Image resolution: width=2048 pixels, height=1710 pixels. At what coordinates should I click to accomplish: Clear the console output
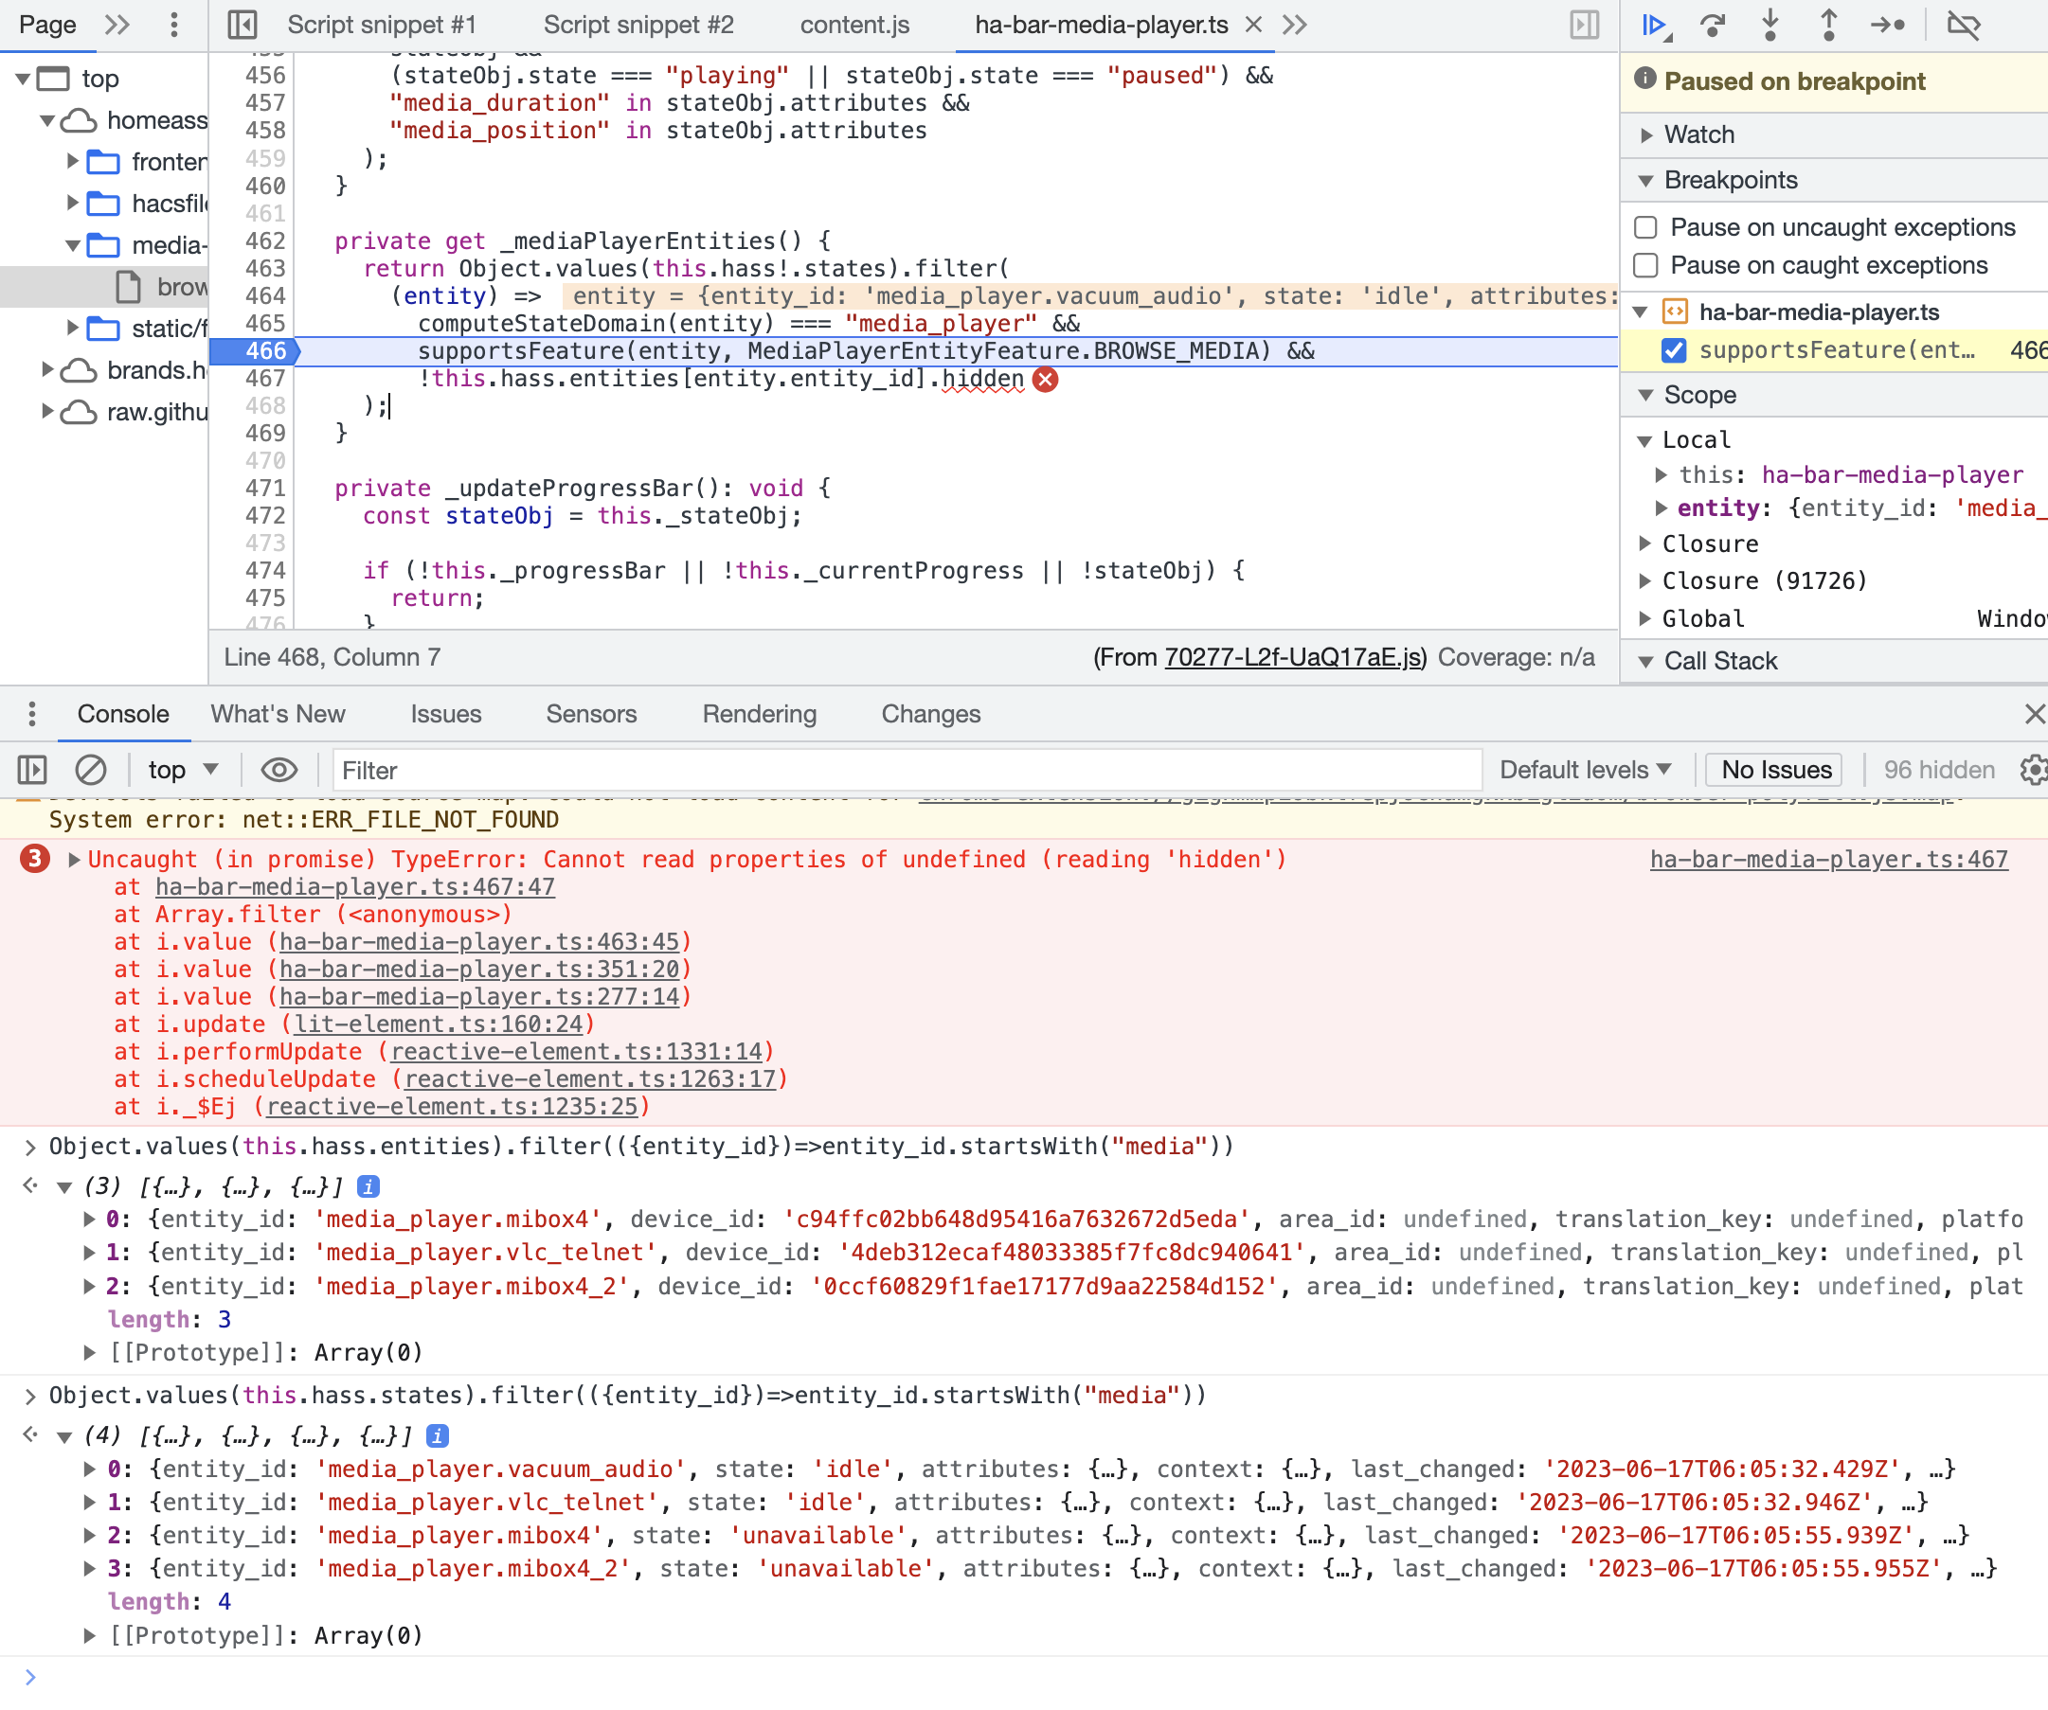click(92, 769)
